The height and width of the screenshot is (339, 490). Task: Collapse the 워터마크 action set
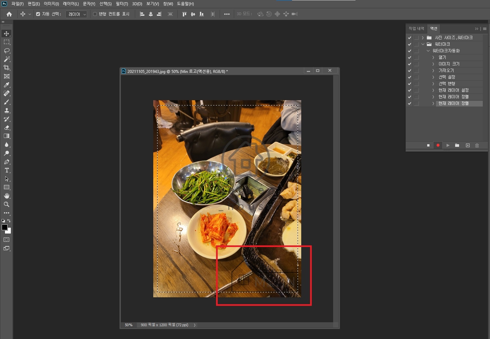(423, 44)
